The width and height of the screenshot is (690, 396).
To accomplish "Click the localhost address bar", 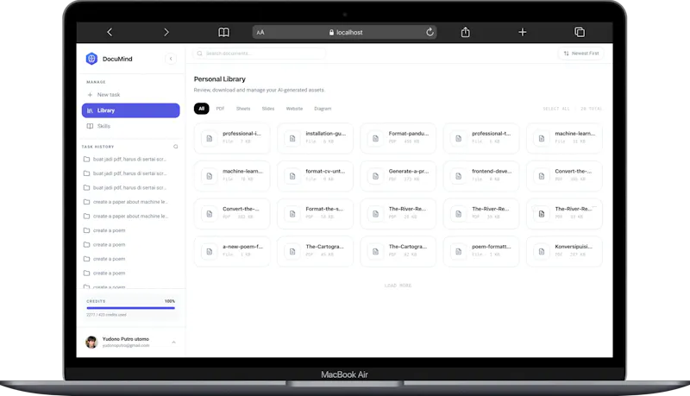I will [344, 32].
